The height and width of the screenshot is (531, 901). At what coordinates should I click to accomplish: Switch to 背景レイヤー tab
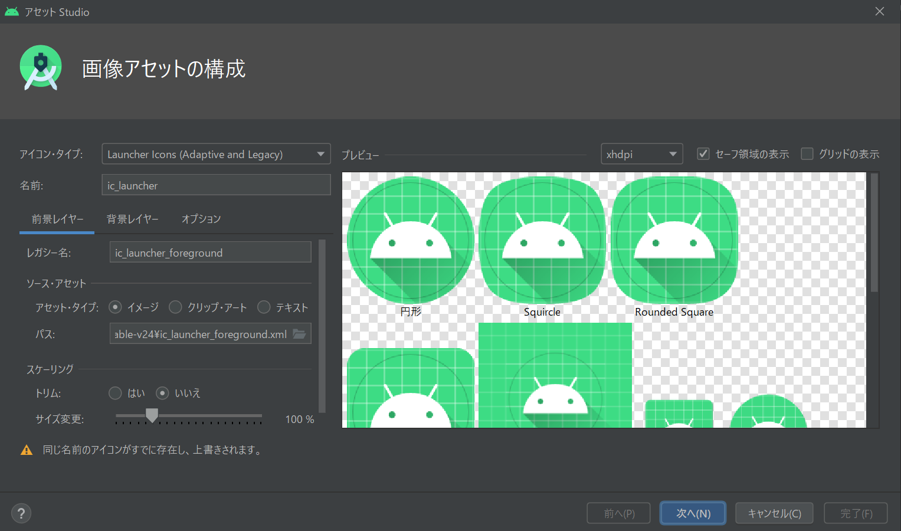click(132, 219)
